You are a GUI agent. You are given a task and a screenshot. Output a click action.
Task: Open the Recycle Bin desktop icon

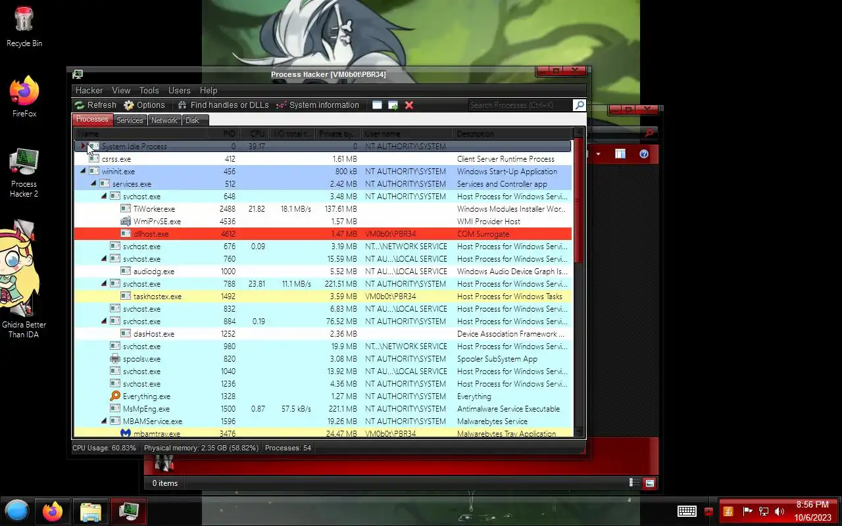tap(24, 27)
